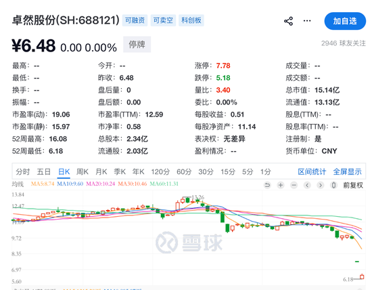Click the MA10:9.60 indicator label
This screenshot has width=372, height=290.
[x=70, y=184]
